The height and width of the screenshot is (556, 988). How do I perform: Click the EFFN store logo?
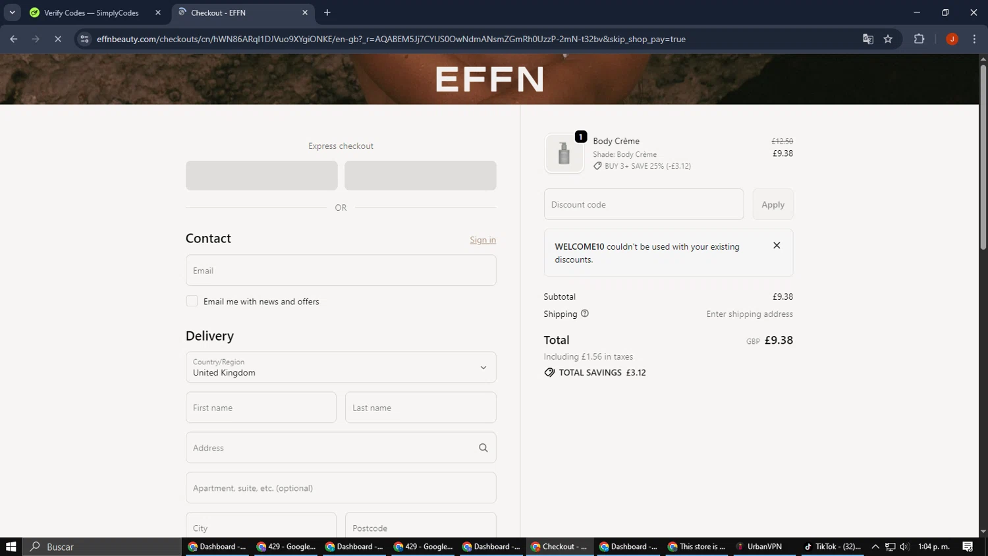coord(489,79)
